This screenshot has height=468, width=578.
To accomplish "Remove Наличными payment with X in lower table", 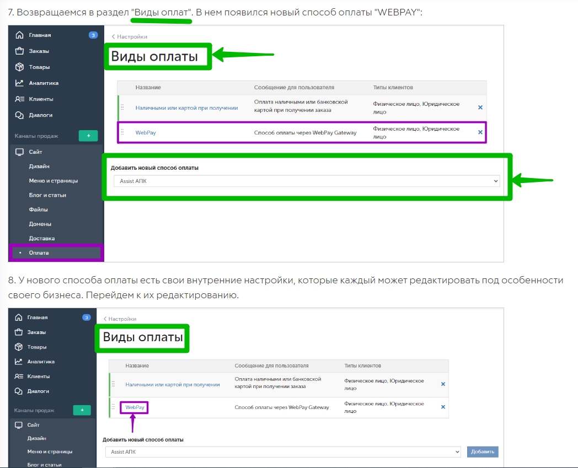I will (443, 384).
